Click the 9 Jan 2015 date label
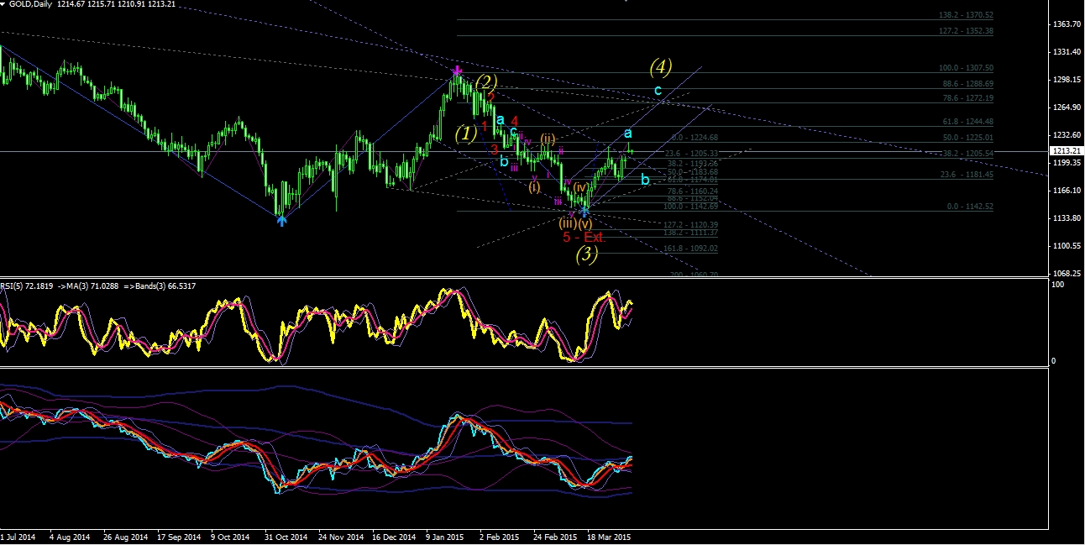 [445, 536]
